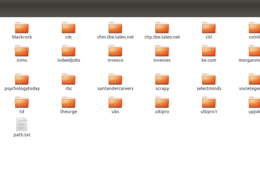Click the 'santandercareers' name label
The image size is (260, 173).
pos(115,88)
